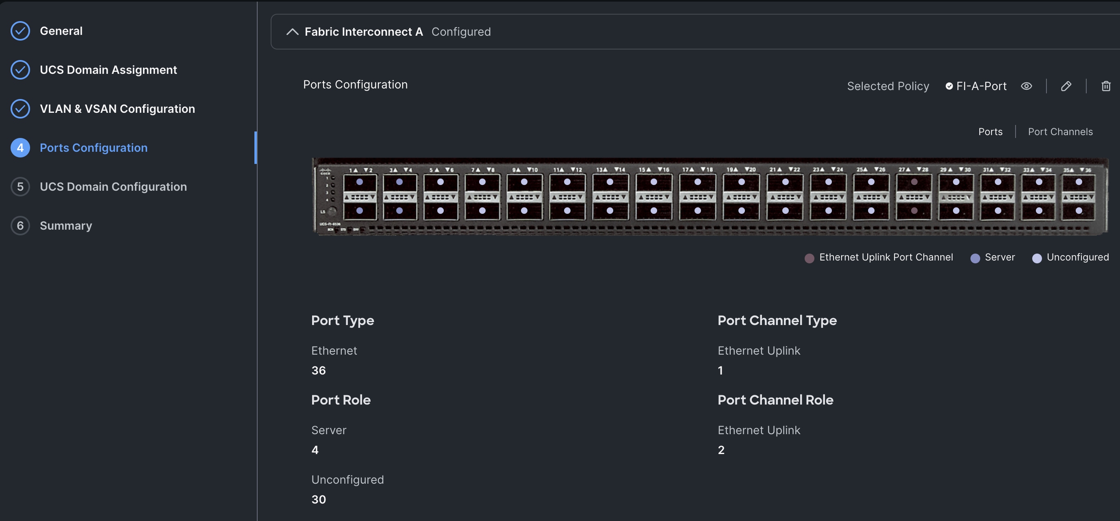The height and width of the screenshot is (521, 1120).
Task: Delete the FI-A-Port policy using the trash icon
Action: pyautogui.click(x=1106, y=86)
